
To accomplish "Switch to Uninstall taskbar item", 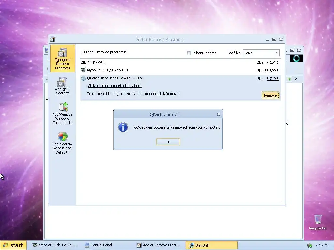I will click(x=211, y=245).
